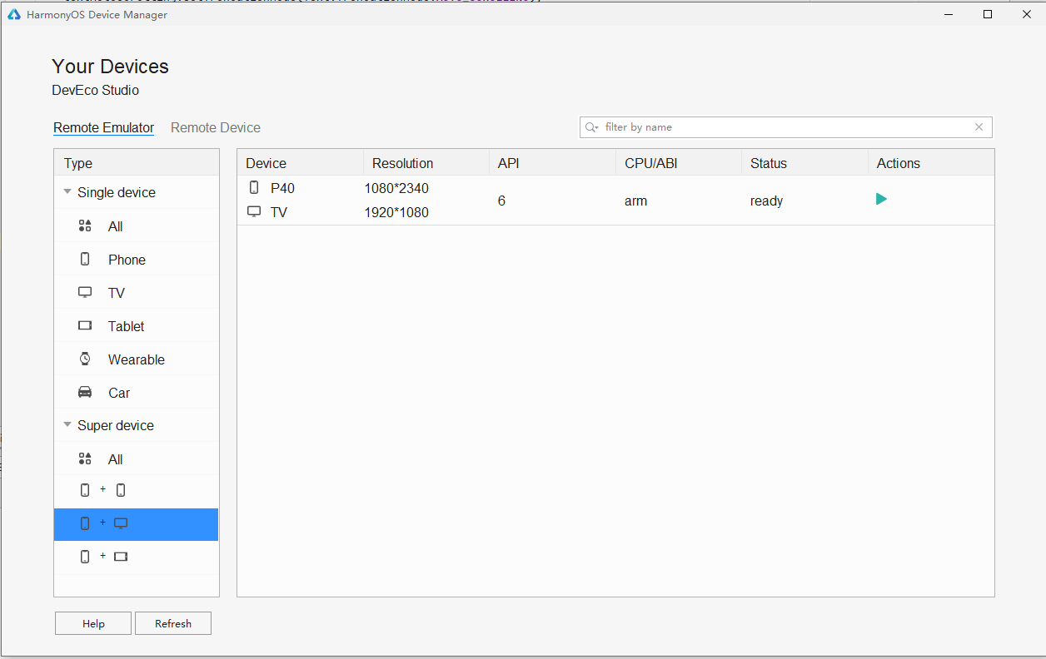
Task: Collapse the Single device group
Action: 67,192
